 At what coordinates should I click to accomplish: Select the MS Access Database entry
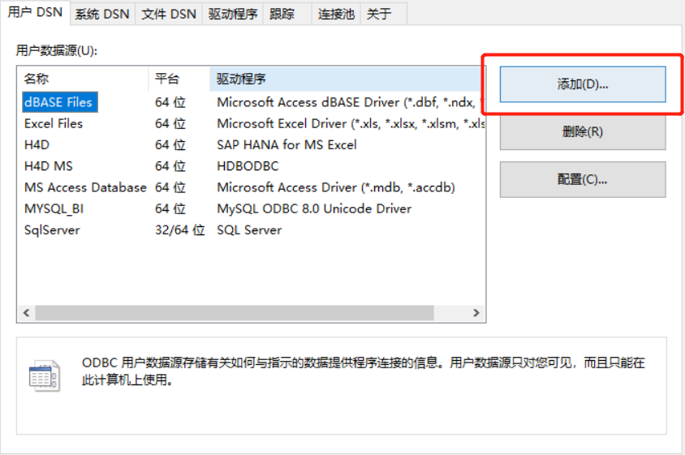click(x=85, y=188)
